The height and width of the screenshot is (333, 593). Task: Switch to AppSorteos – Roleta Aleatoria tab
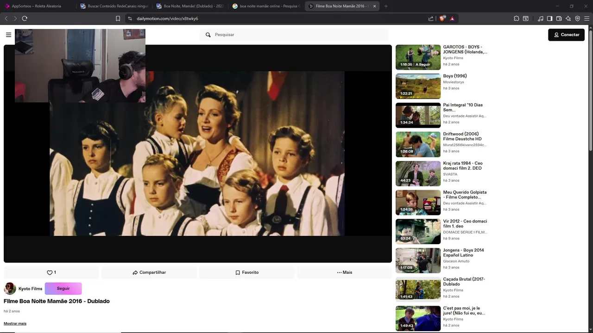point(37,6)
